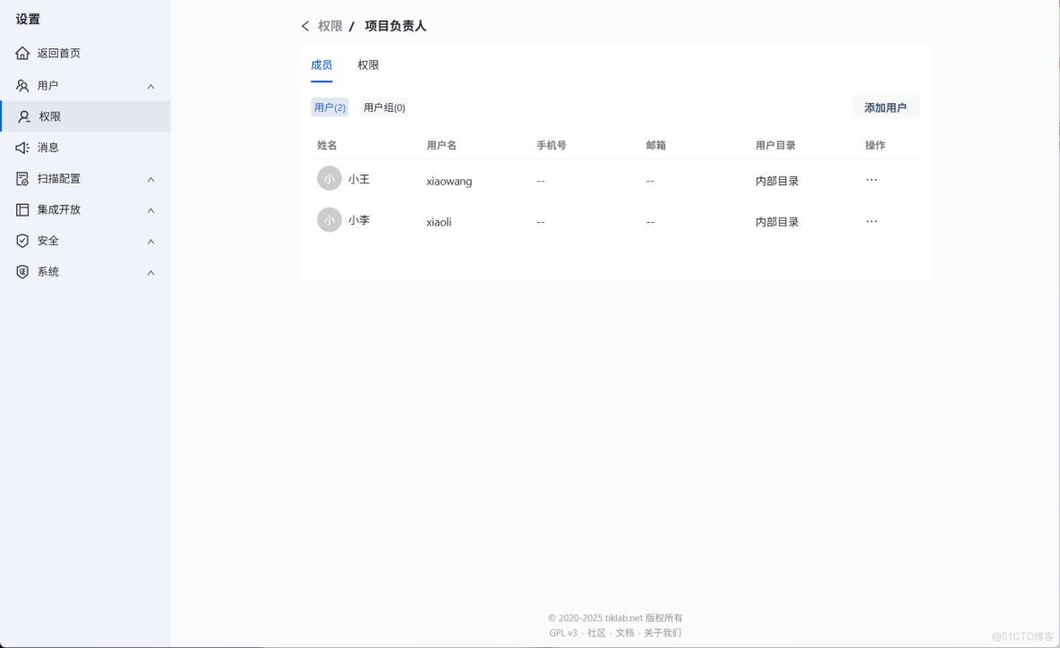Open 消息 via its speaker icon
The image size is (1060, 648).
(21, 147)
